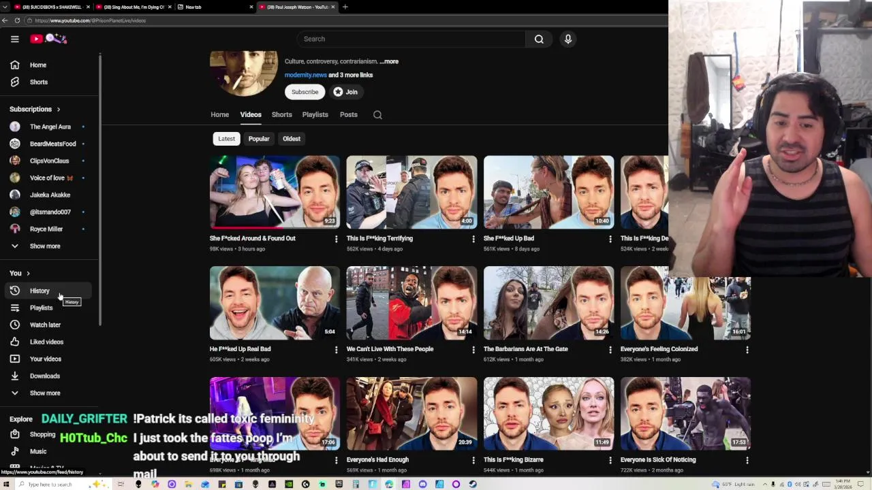Viewport: 872px width, 490px height.
Task: Click the search magnifier button
Action: point(539,39)
